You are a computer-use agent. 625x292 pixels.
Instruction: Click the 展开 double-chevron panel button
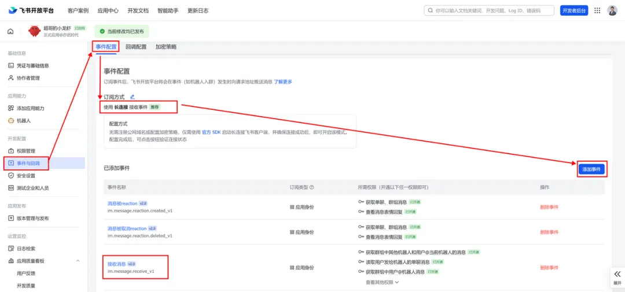pos(617,278)
